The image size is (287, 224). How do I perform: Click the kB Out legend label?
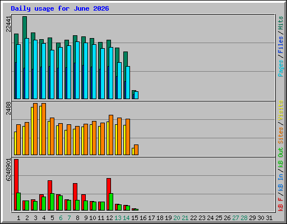tap(281, 158)
